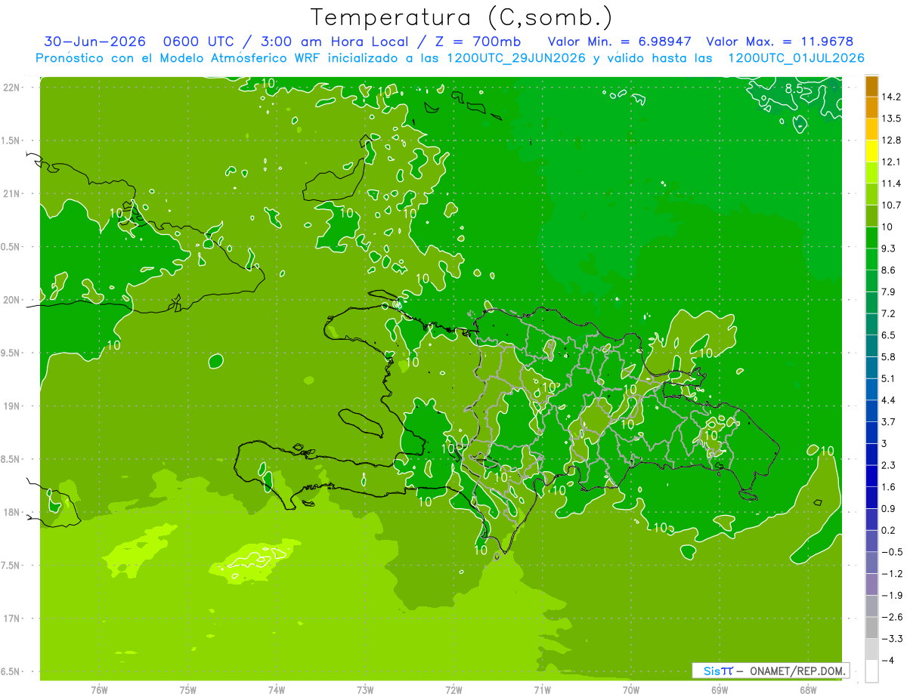Screen dimensions: 907x700
Task: Click the "73W" longitude axis label
Action: pyautogui.click(x=365, y=690)
